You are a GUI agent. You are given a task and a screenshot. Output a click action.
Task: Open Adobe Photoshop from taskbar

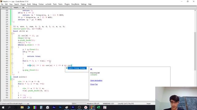pos(60,107)
